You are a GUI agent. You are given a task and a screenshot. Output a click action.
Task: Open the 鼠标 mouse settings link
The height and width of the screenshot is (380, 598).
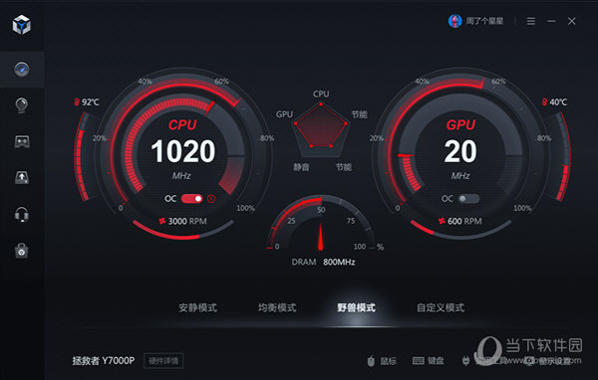tap(382, 360)
